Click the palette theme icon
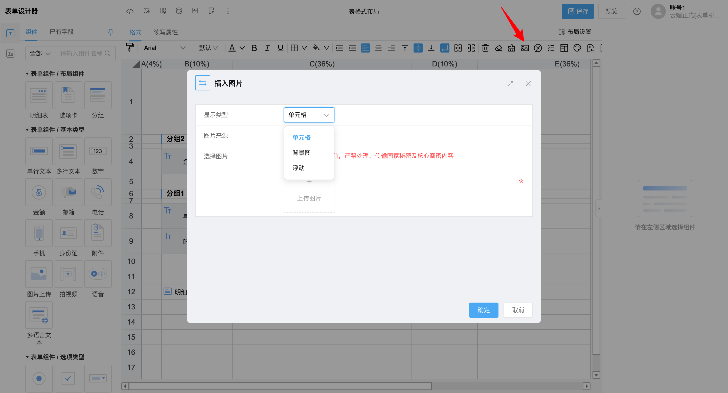This screenshot has height=393, width=728. [577, 48]
